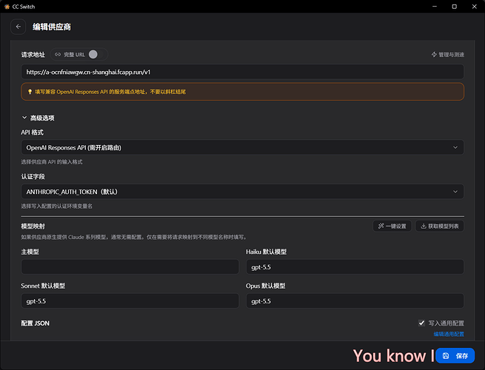The image size is (485, 370).
Task: Open the API 格式 dropdown
Action: click(242, 147)
